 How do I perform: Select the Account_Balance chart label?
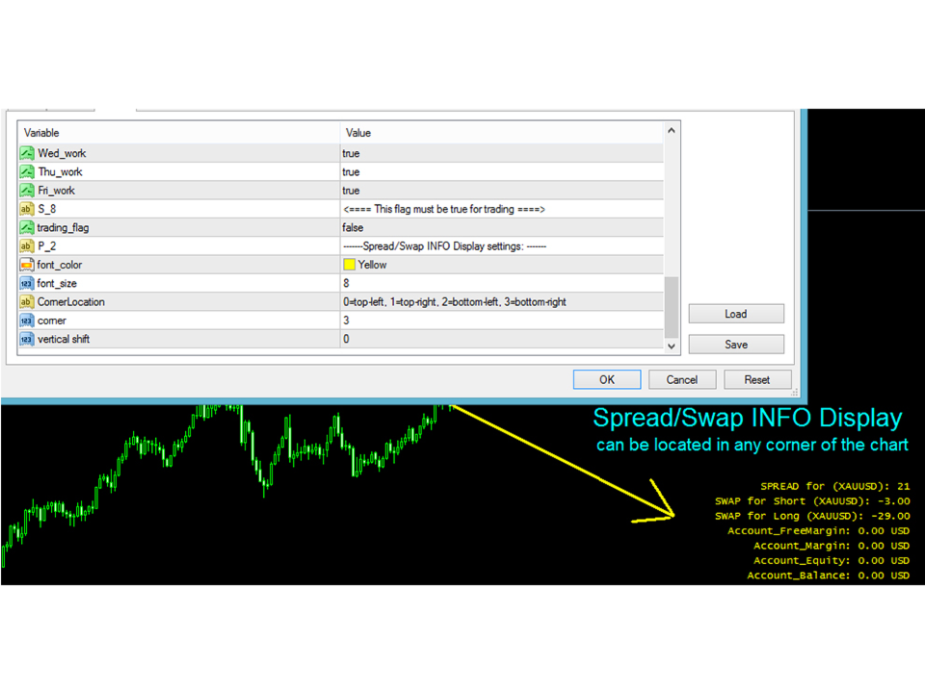(829, 576)
